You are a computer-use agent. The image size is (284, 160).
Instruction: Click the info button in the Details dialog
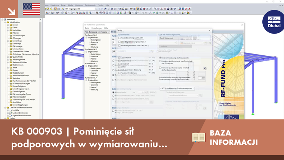(x=205, y=68)
